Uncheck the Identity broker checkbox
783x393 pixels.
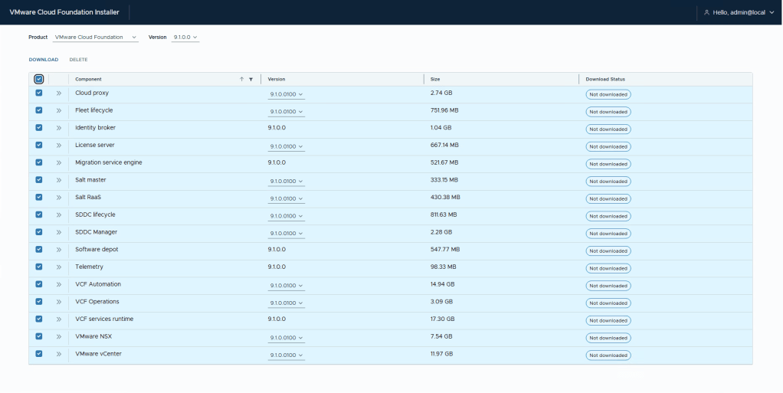(39, 127)
